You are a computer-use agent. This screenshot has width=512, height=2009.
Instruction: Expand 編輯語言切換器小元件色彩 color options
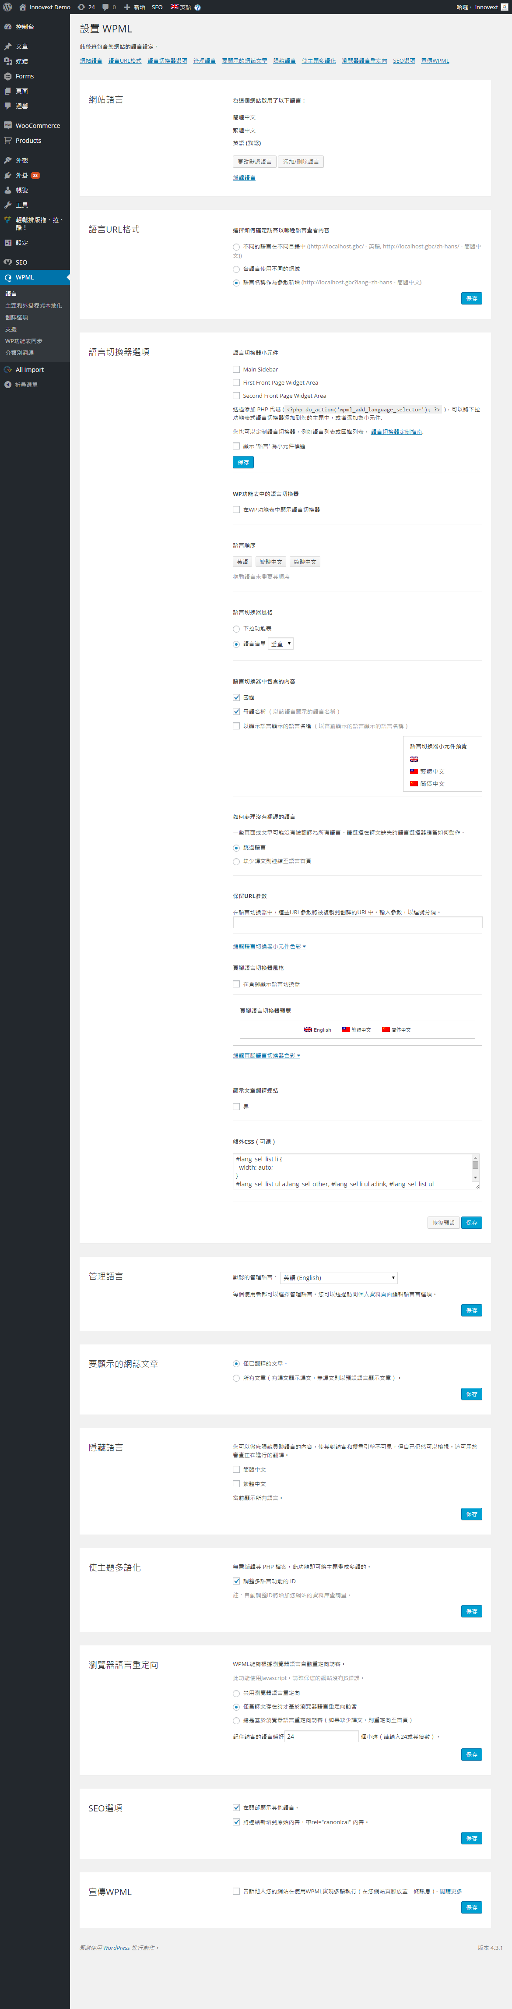click(269, 946)
